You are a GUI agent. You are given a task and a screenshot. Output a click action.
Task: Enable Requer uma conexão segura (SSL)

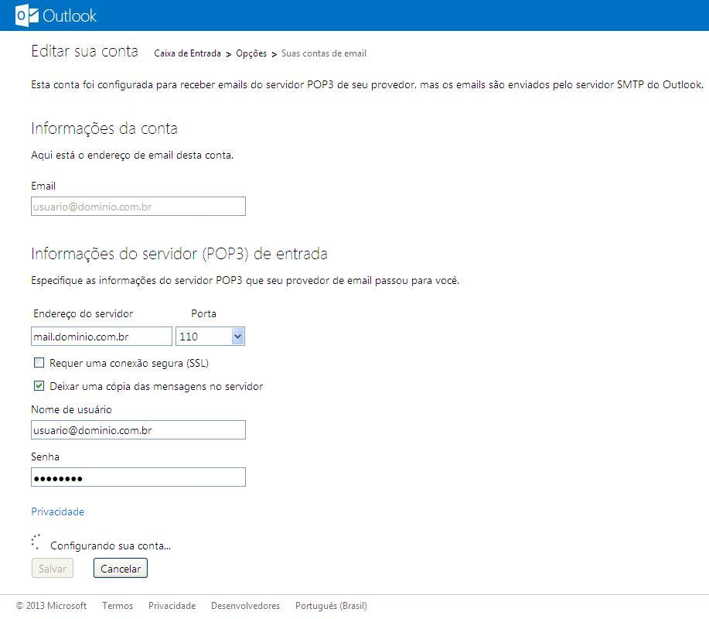click(x=39, y=362)
